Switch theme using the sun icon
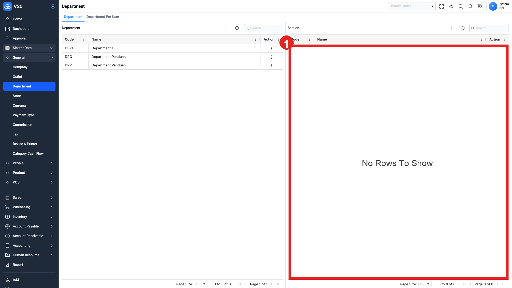 [x=451, y=6]
